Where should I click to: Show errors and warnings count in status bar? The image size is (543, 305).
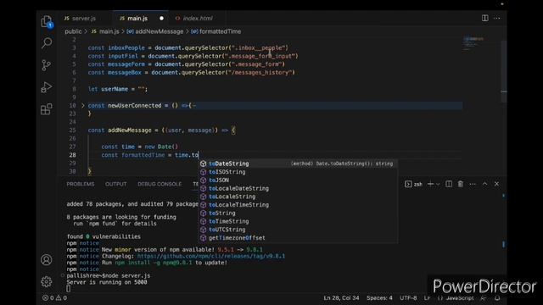tap(54, 297)
